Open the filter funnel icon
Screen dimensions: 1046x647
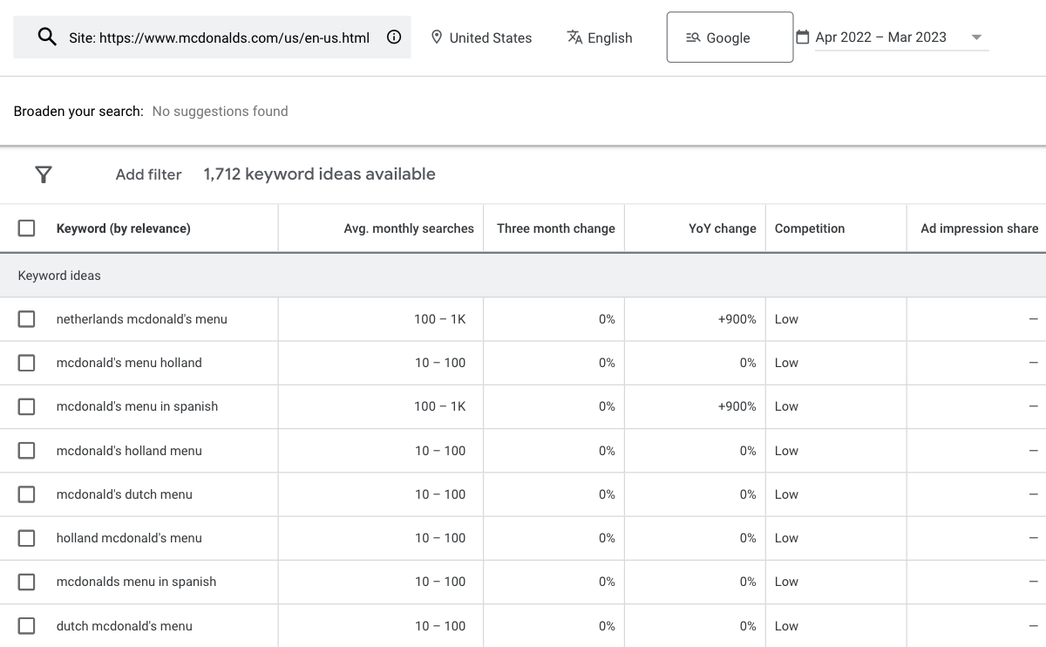(44, 174)
